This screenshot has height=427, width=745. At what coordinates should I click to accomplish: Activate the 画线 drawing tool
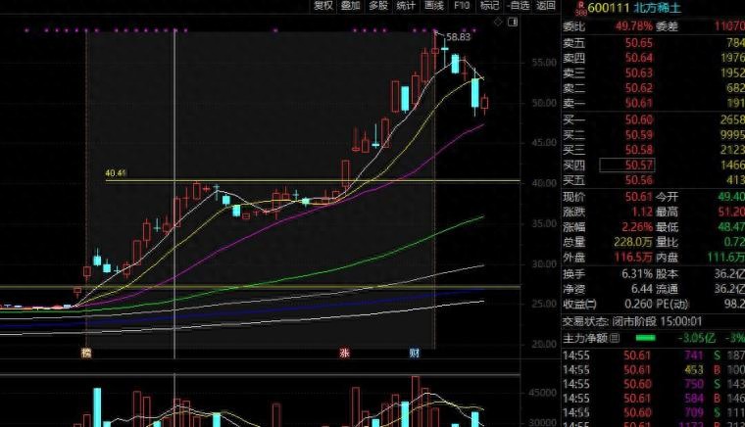(x=434, y=6)
